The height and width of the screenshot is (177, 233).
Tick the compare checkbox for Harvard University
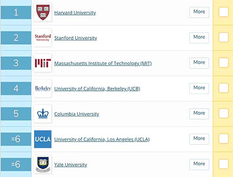pyautogui.click(x=224, y=12)
